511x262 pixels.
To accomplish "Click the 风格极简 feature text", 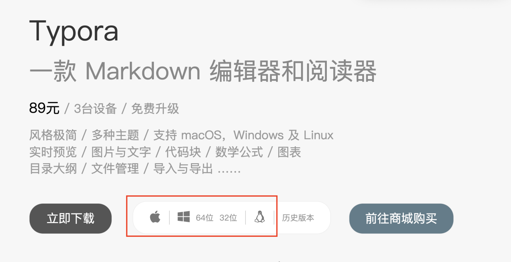I will 53,135.
